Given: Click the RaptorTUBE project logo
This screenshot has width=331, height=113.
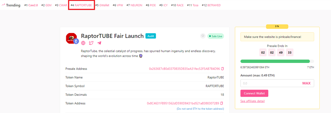Looking at the screenshot, I should point(72,38).
